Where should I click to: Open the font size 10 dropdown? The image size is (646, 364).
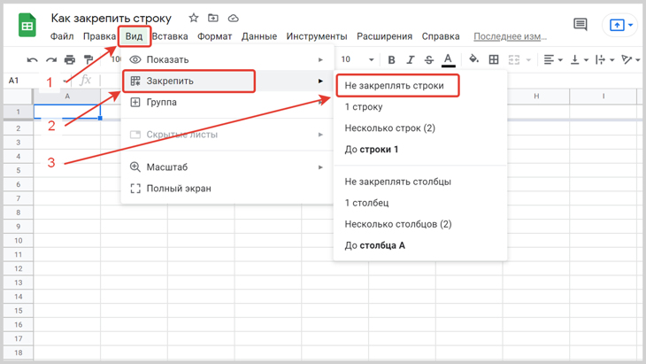coord(358,59)
